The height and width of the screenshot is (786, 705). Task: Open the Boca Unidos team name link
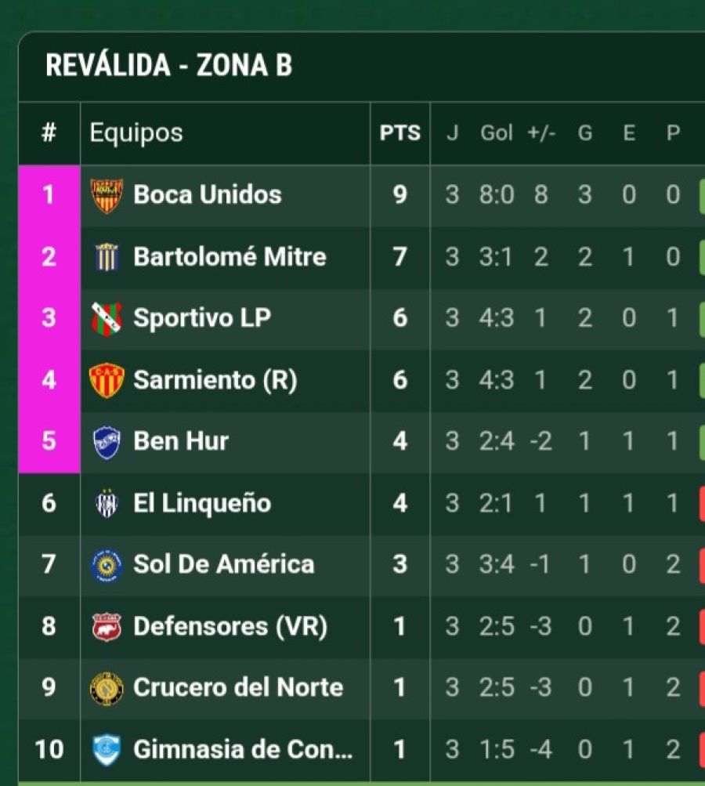point(208,195)
